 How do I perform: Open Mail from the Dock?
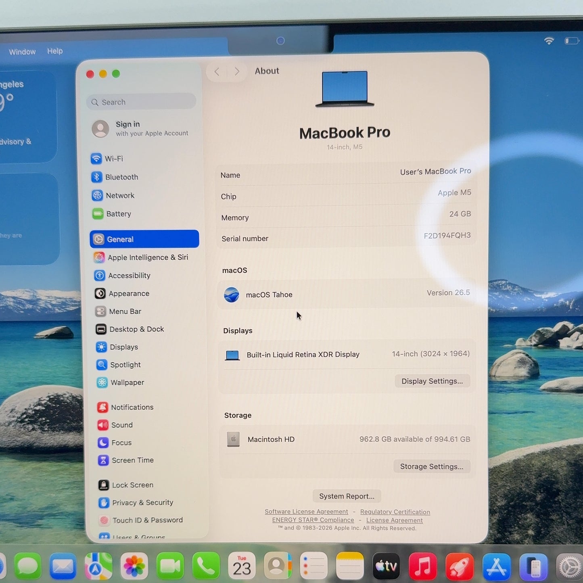click(x=63, y=566)
